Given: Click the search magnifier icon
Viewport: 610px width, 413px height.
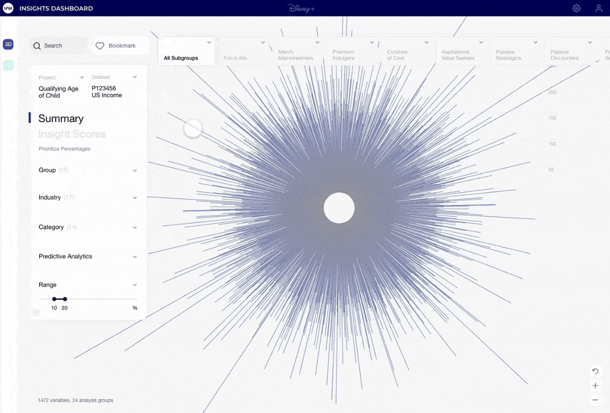Looking at the screenshot, I should pos(37,46).
